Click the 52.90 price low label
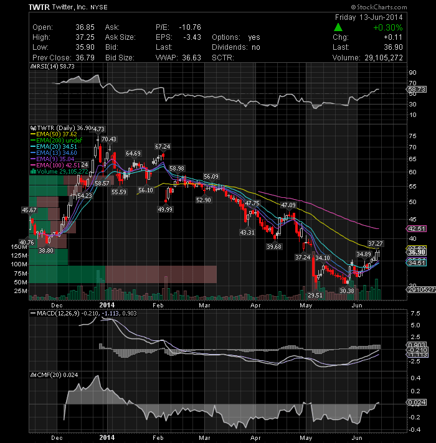Image resolution: width=436 pixels, height=443 pixels. pos(204,200)
